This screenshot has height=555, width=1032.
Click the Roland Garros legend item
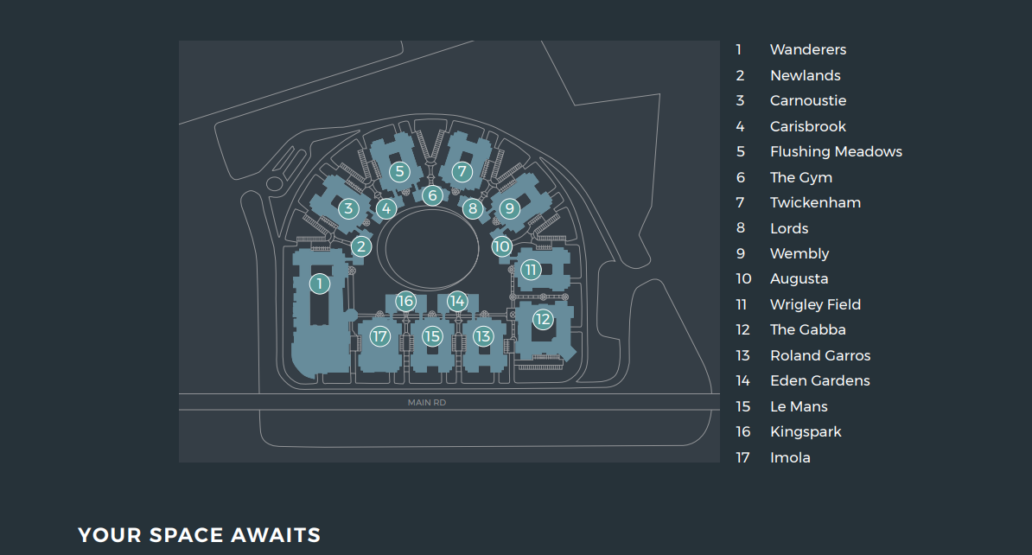pyautogui.click(x=819, y=355)
